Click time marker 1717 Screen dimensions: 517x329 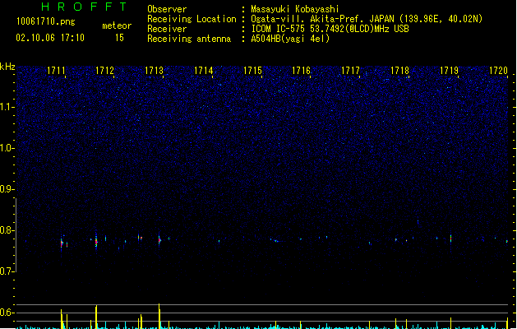[350, 71]
